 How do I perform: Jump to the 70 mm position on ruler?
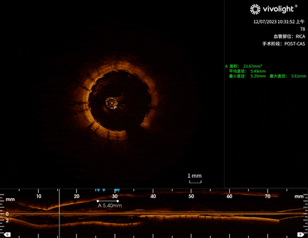tap(268, 196)
